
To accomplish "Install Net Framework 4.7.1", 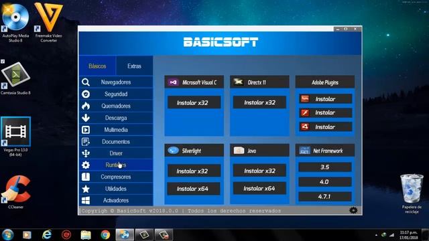I will click(x=325, y=196).
